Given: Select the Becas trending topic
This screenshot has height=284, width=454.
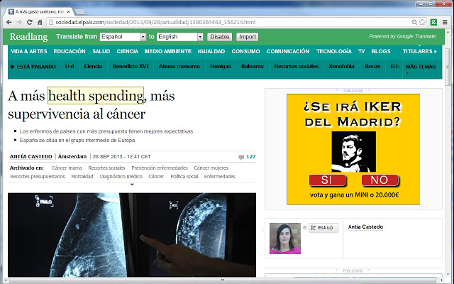Looking at the screenshot, I should (372, 66).
